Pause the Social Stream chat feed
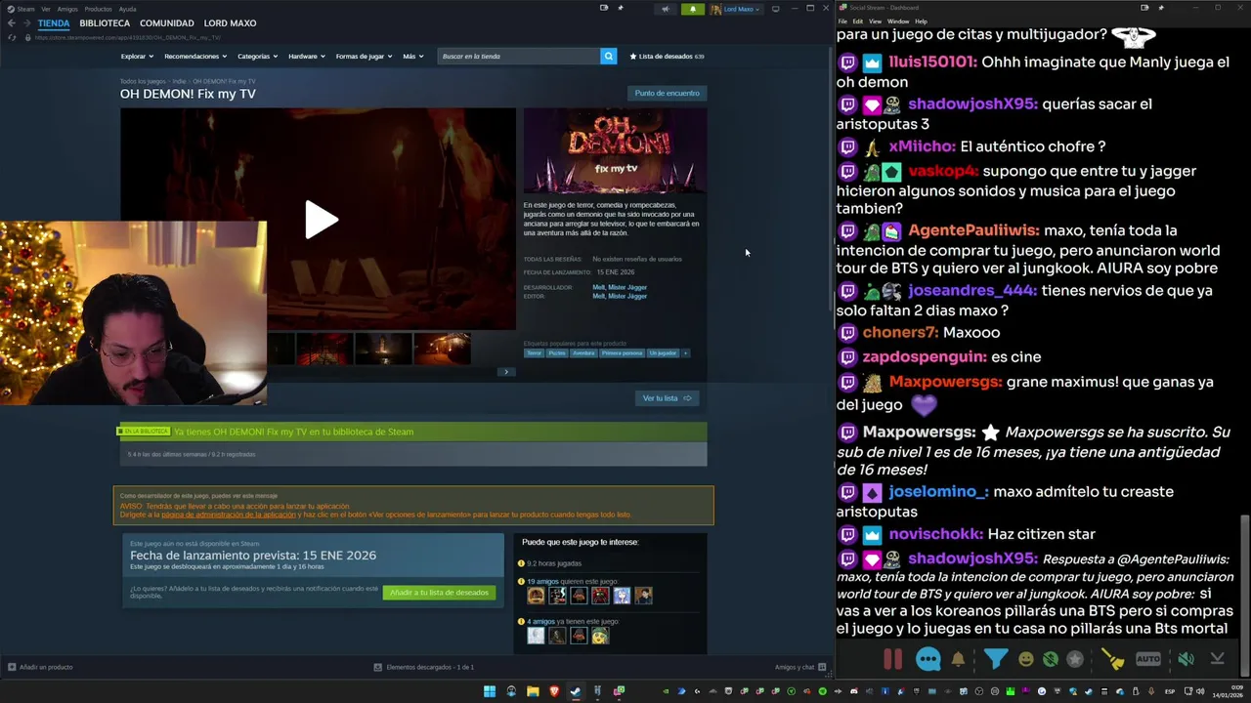Image resolution: width=1251 pixels, height=703 pixels. 892,659
